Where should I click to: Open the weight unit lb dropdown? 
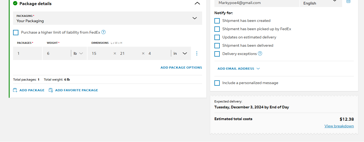point(78,53)
